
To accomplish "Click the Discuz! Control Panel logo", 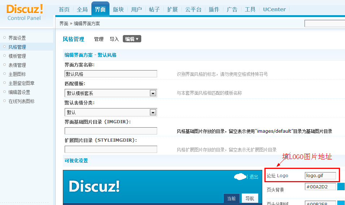I will [x=25, y=12].
